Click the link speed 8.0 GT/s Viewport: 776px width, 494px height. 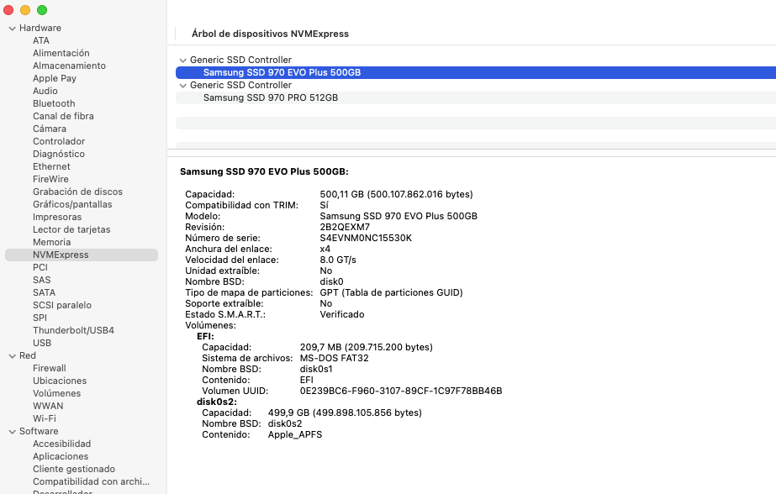click(338, 260)
